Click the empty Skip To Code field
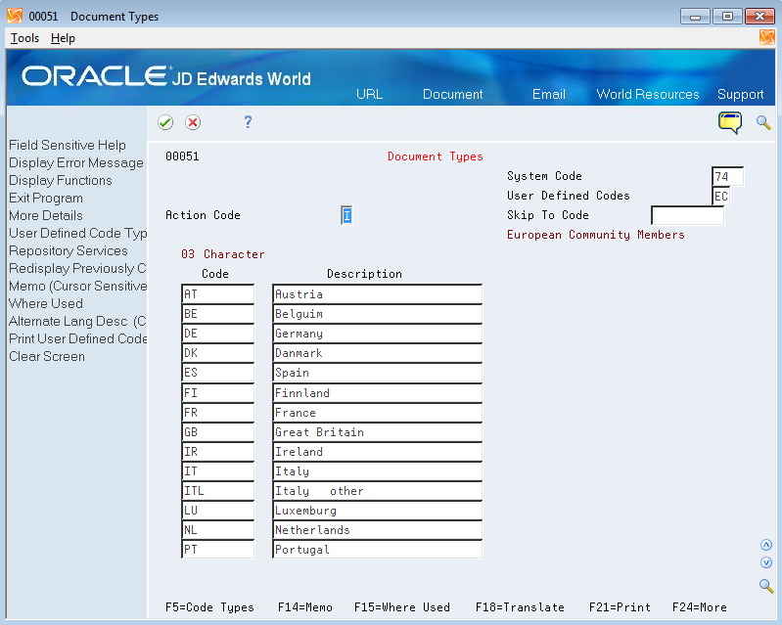 pos(688,215)
